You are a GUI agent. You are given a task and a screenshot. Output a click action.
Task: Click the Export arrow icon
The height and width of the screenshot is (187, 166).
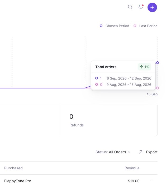(141, 152)
